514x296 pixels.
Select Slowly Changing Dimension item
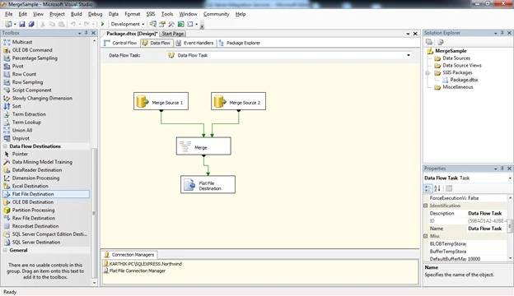click(x=42, y=98)
